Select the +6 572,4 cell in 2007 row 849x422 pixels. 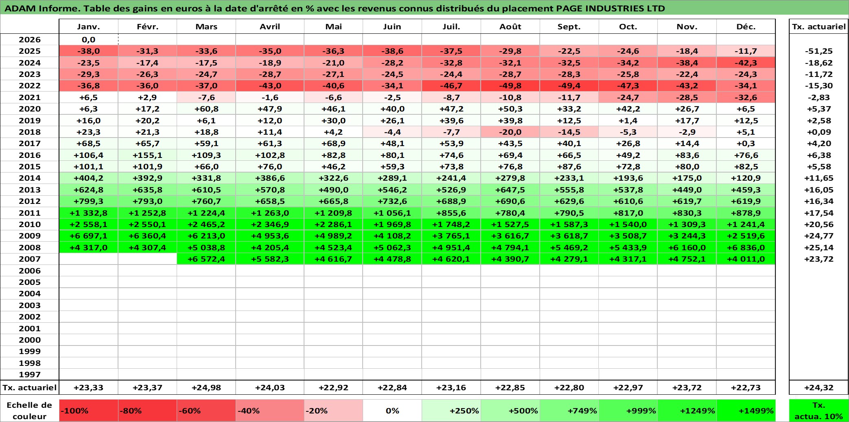pyautogui.click(x=206, y=259)
